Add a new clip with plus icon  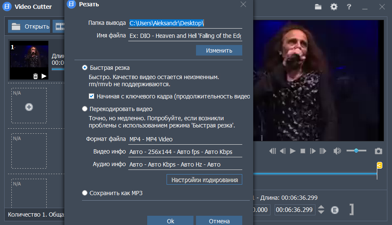pyautogui.click(x=29, y=107)
